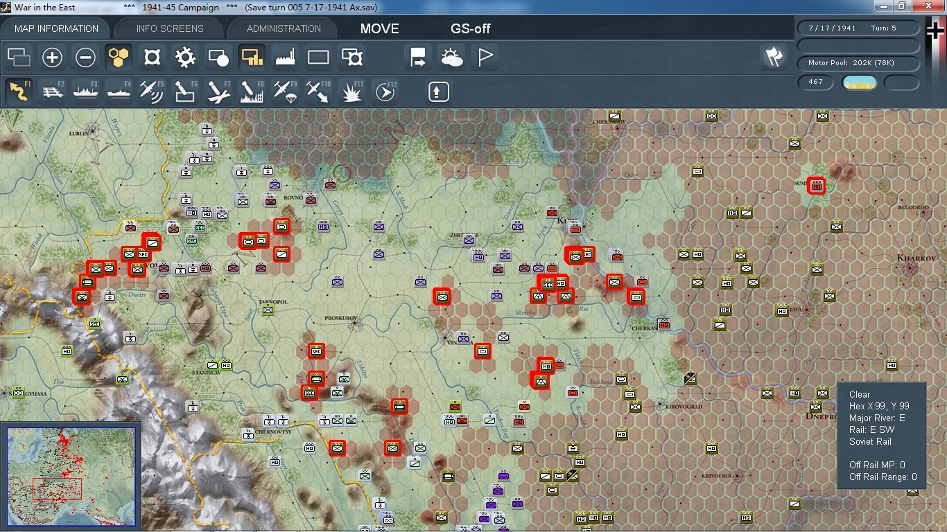Click the crossed flags icon

pos(774,57)
